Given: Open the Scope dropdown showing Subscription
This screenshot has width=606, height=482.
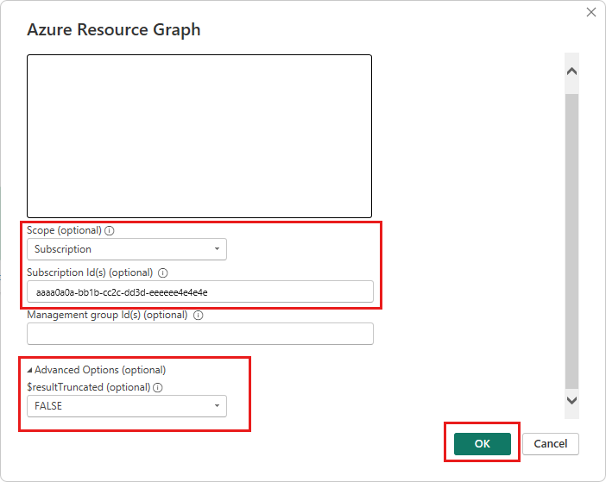Looking at the screenshot, I should coord(127,249).
